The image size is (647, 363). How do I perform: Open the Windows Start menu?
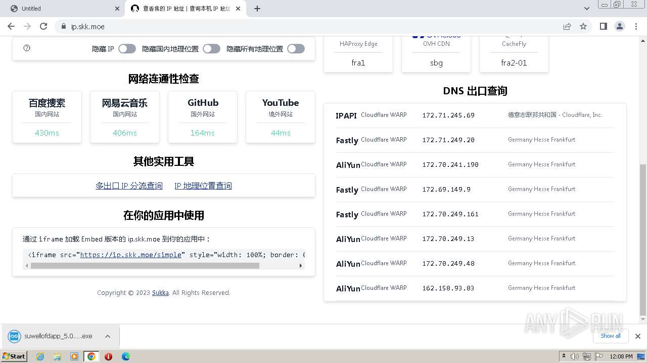click(14, 356)
